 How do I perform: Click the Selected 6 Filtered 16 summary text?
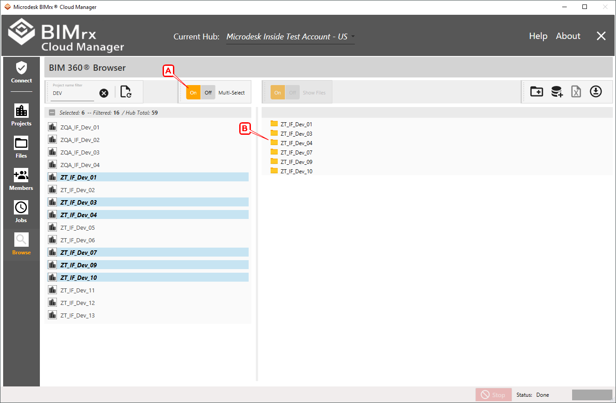[x=108, y=112]
